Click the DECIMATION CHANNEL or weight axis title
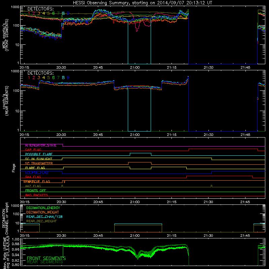The width and height of the screenshot is (269, 269). (5, 218)
